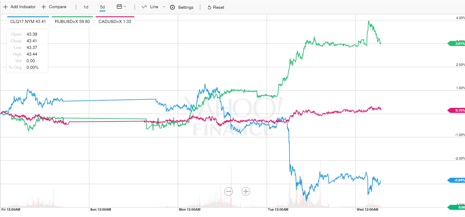
Task: Click the pink 0.15% price tag
Action: pyautogui.click(x=456, y=111)
